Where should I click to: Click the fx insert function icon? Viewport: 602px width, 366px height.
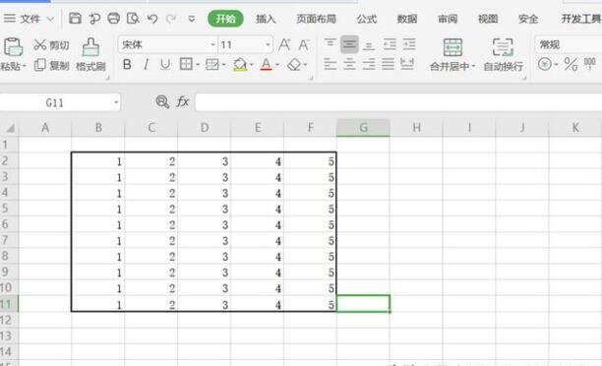click(x=182, y=101)
